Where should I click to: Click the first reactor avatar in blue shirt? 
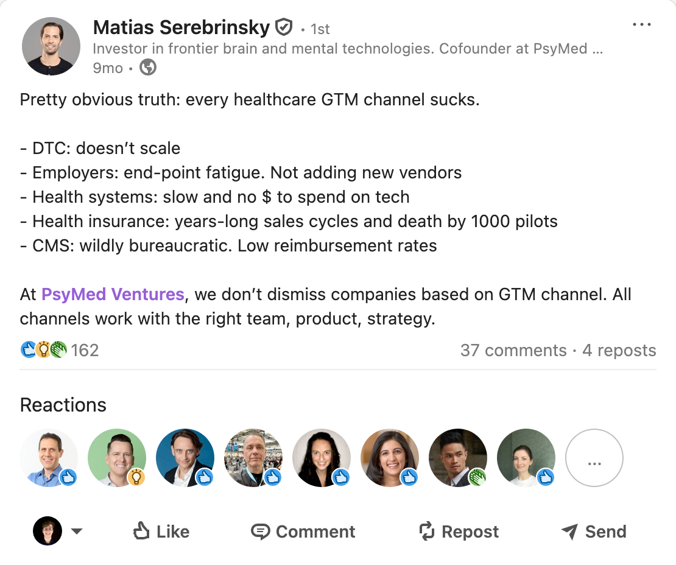pyautogui.click(x=49, y=458)
